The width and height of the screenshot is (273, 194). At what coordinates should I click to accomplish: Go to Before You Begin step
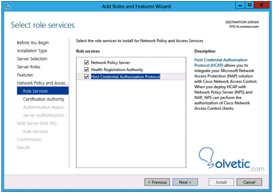click(33, 42)
